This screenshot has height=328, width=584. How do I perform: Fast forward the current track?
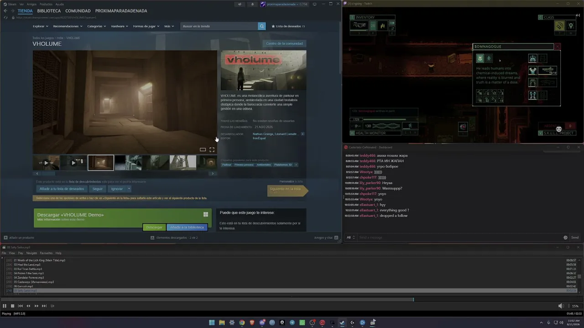[36, 306]
